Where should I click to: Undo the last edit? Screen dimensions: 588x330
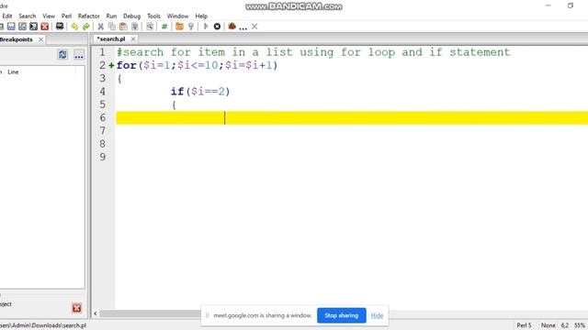tap(74, 27)
